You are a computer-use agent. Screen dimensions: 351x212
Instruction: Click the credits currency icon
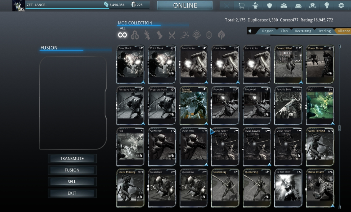[x=106, y=4]
